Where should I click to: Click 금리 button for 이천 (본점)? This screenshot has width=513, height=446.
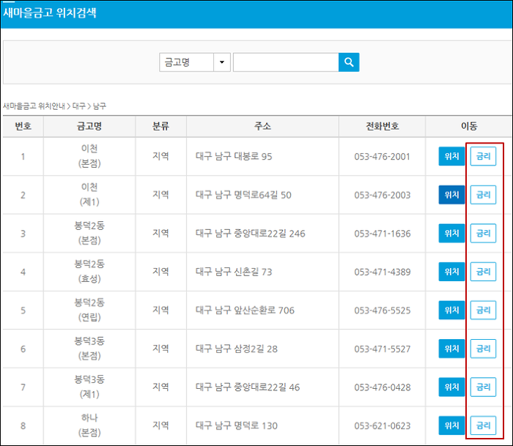[x=483, y=156]
